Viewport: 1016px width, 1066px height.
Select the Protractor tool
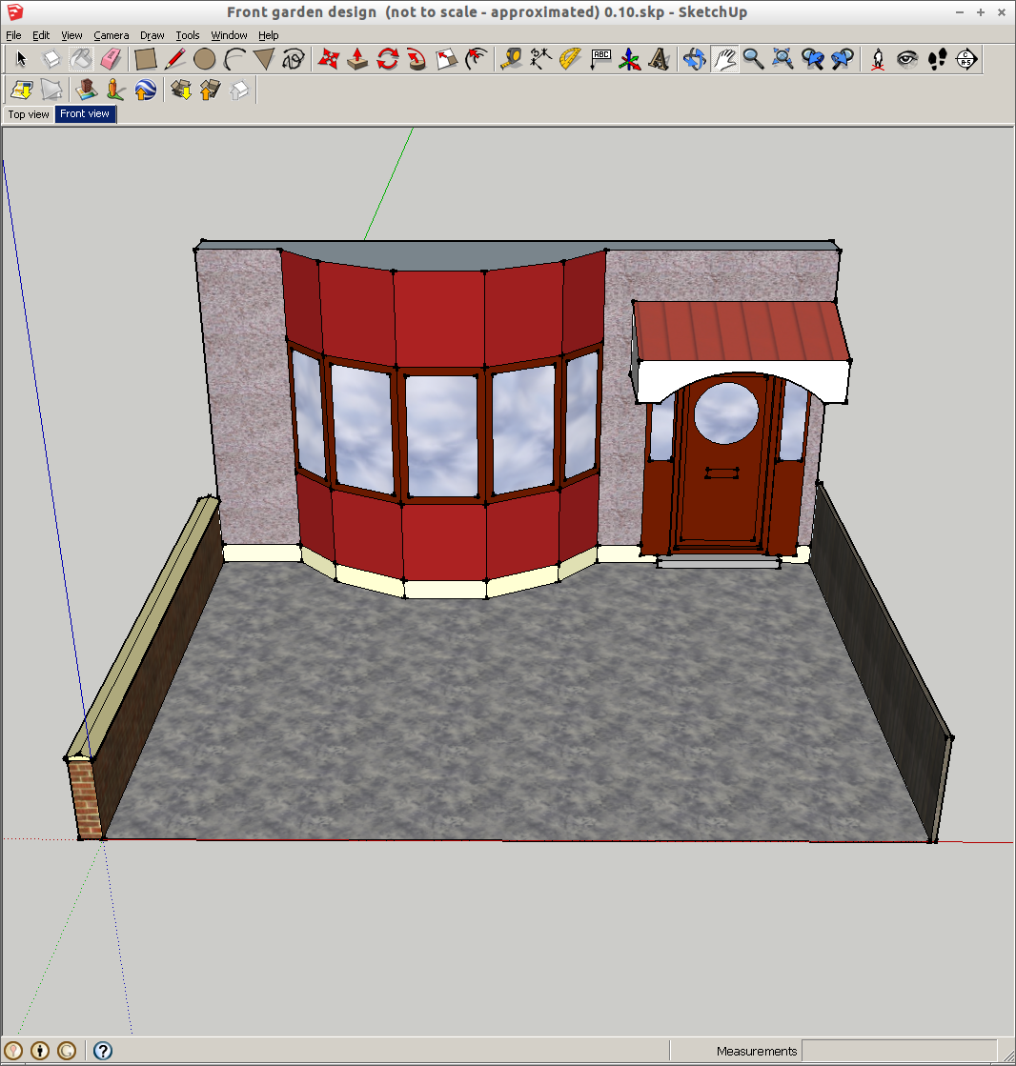570,59
